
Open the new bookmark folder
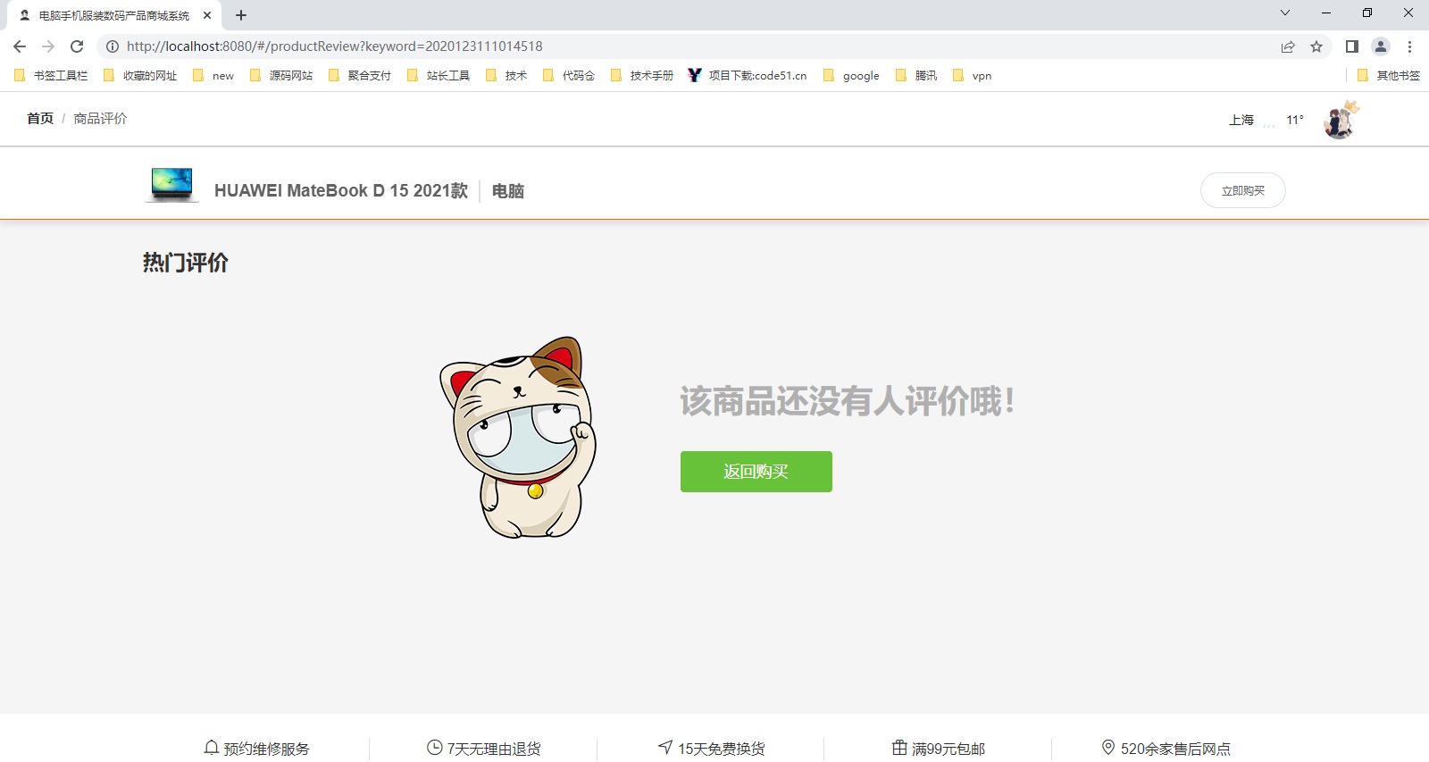tap(213, 76)
